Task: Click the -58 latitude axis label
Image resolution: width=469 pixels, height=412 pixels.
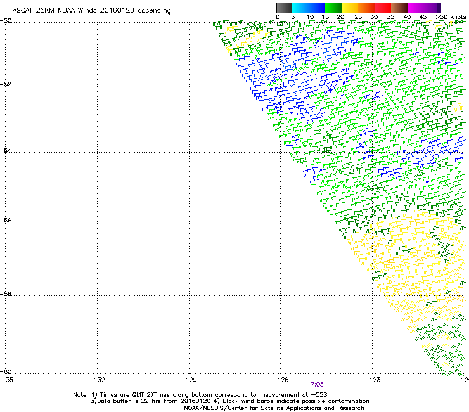Action: pyautogui.click(x=6, y=294)
